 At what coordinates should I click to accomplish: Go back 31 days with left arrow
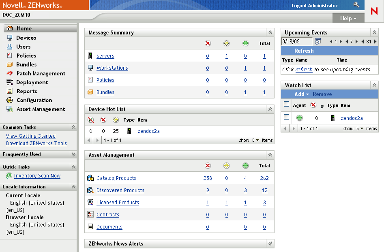point(363,42)
